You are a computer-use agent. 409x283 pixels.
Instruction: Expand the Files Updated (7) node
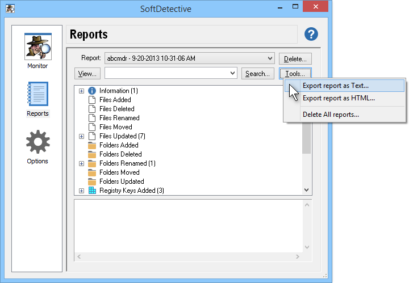(82, 137)
